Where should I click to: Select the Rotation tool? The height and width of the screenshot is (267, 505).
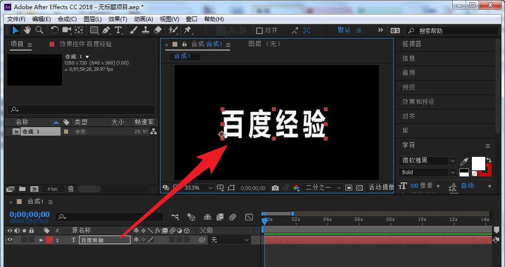pyautogui.click(x=54, y=30)
